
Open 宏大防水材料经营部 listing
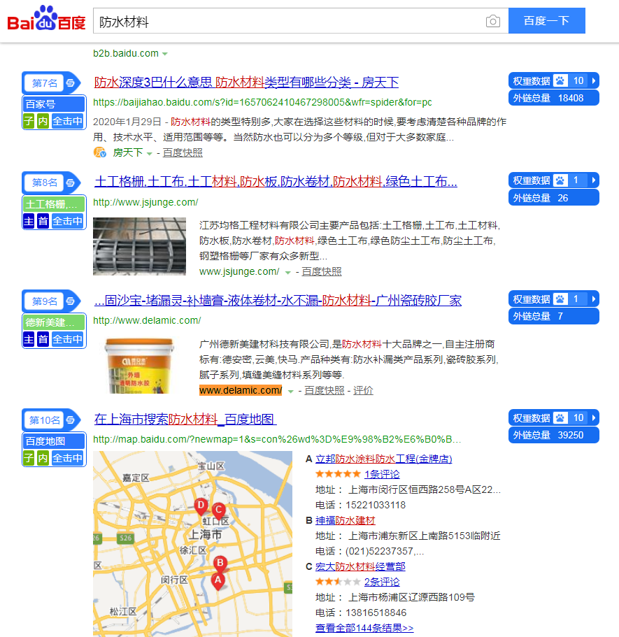(x=360, y=566)
